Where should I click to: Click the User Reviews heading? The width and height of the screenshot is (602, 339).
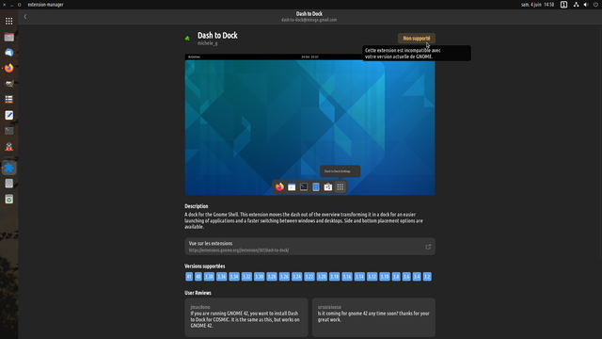tap(198, 293)
